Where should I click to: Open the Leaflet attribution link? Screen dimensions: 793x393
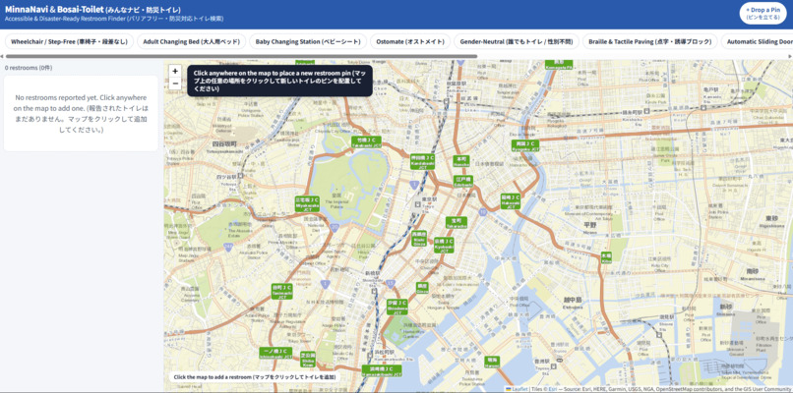[x=519, y=389]
